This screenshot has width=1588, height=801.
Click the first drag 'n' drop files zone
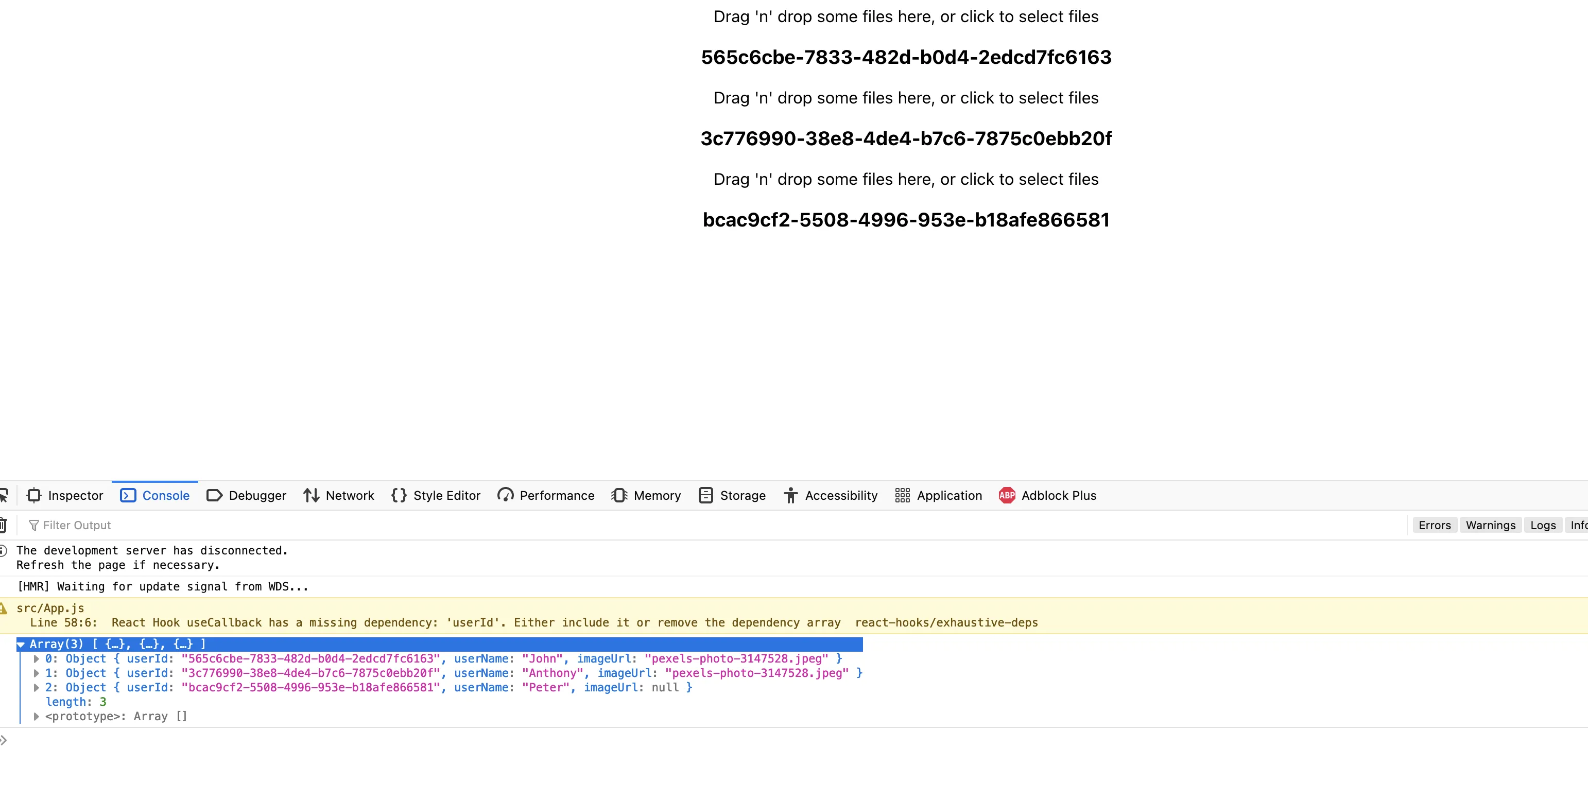906,16
